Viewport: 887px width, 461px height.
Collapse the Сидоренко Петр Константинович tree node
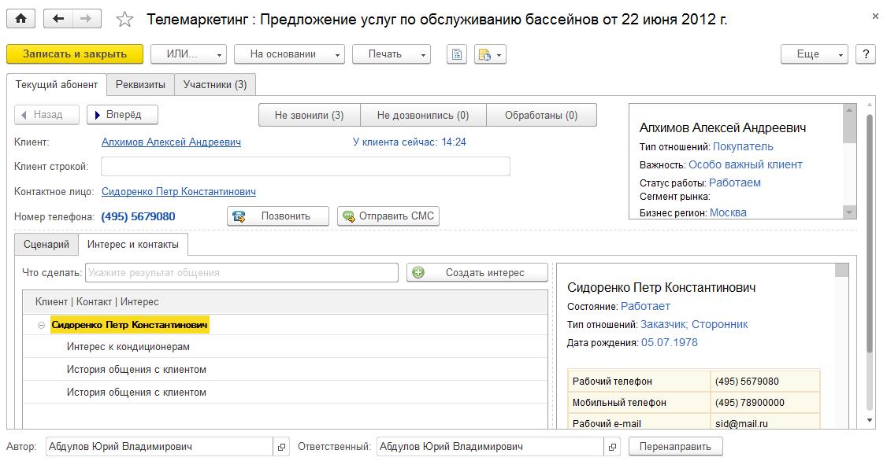[x=40, y=325]
